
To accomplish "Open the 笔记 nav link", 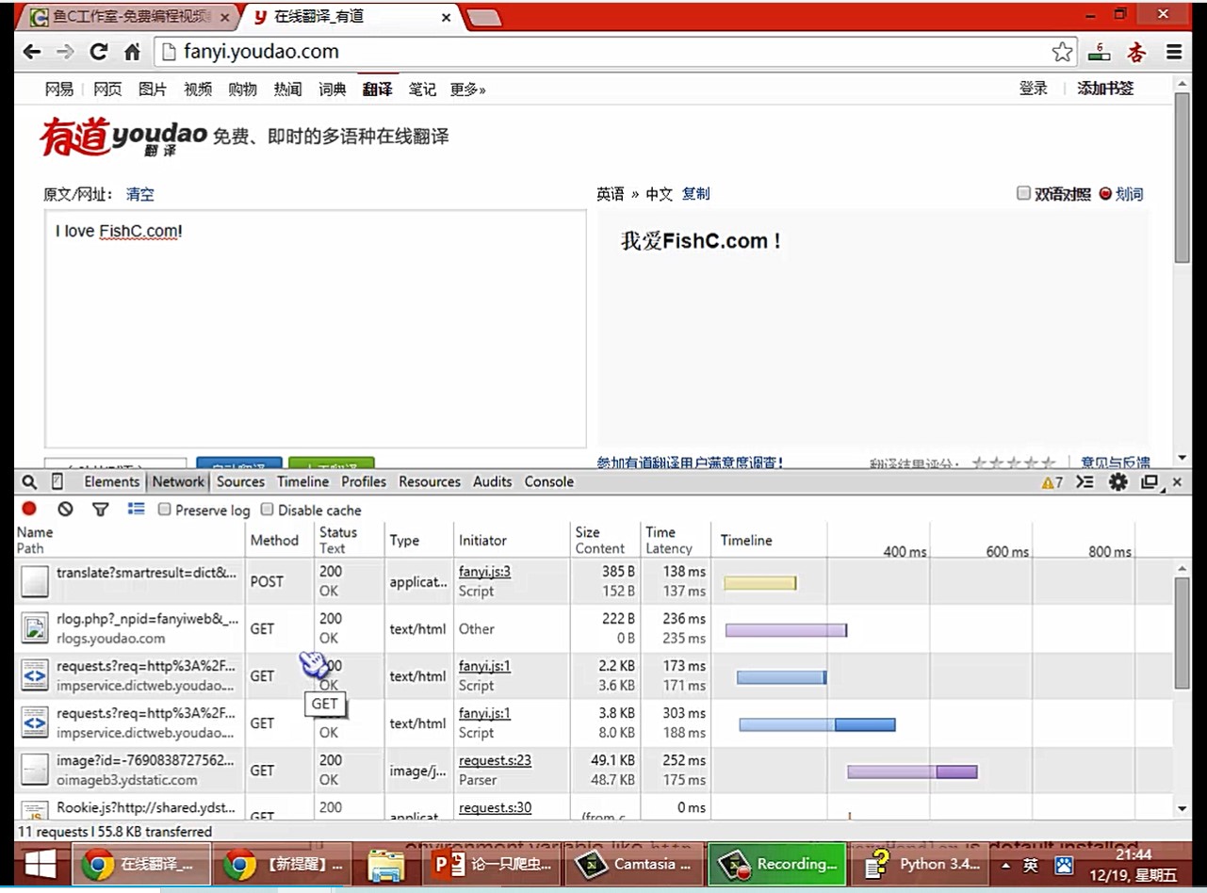I will (422, 89).
